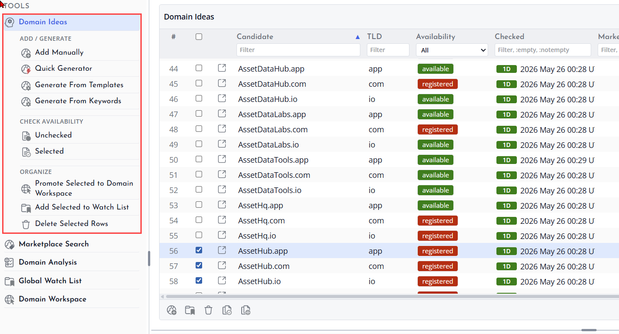Click the open-link icon for AssetDataTools.com

[222, 174]
